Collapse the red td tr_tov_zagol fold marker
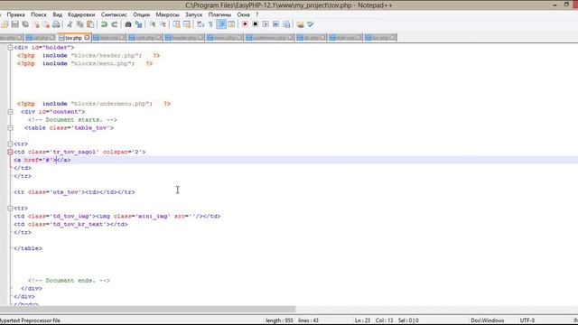This screenshot has width=578, height=325. coord(10,152)
